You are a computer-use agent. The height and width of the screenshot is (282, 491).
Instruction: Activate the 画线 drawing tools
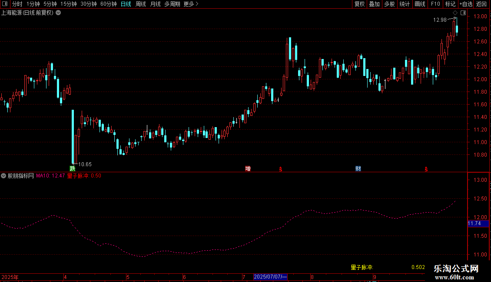(420, 4)
